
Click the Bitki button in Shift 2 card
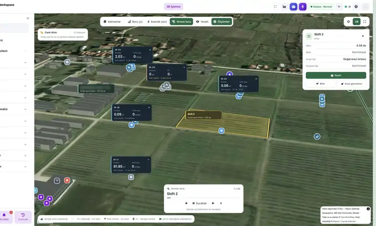click(x=321, y=84)
